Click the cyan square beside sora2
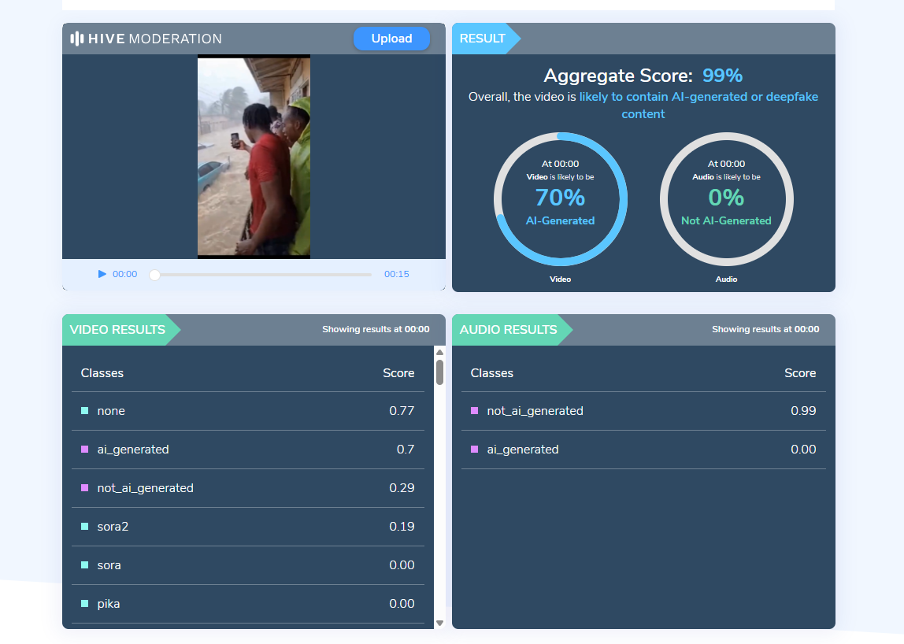904x644 pixels. tap(84, 527)
